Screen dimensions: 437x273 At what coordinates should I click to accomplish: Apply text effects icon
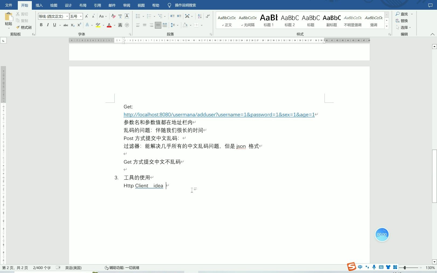pyautogui.click(x=87, y=25)
